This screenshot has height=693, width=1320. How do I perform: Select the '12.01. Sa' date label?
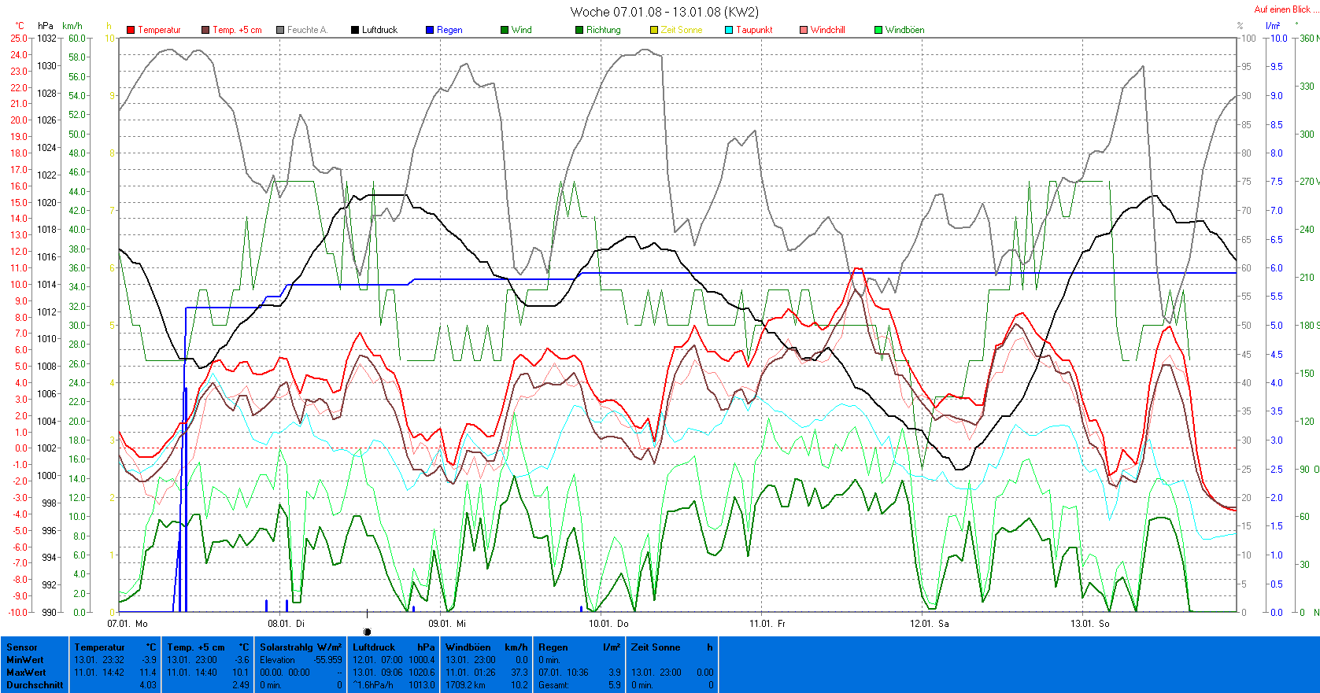pos(929,624)
